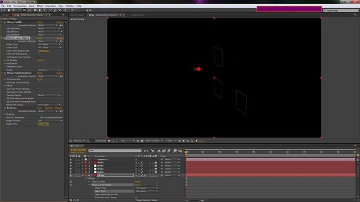Open the Effect menu
360x202 pixels.
point(40,6)
